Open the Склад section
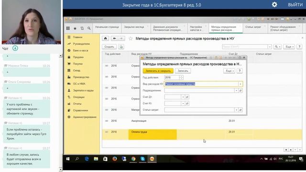 (76, 70)
